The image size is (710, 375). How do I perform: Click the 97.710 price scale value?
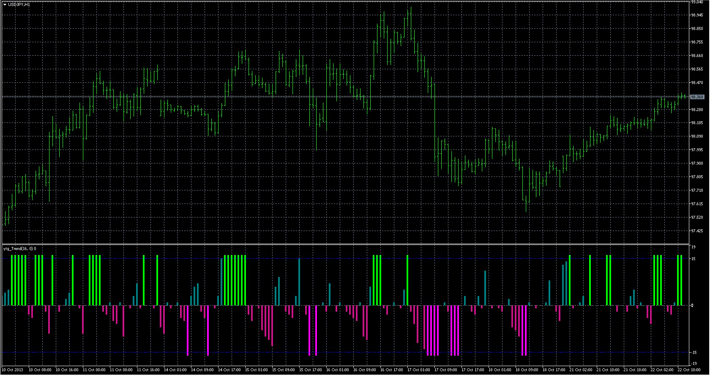(697, 190)
